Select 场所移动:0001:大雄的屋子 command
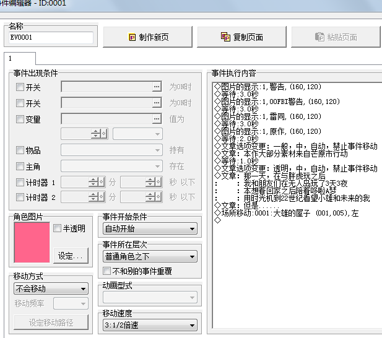The height and width of the screenshot is (338, 382). pos(286,213)
